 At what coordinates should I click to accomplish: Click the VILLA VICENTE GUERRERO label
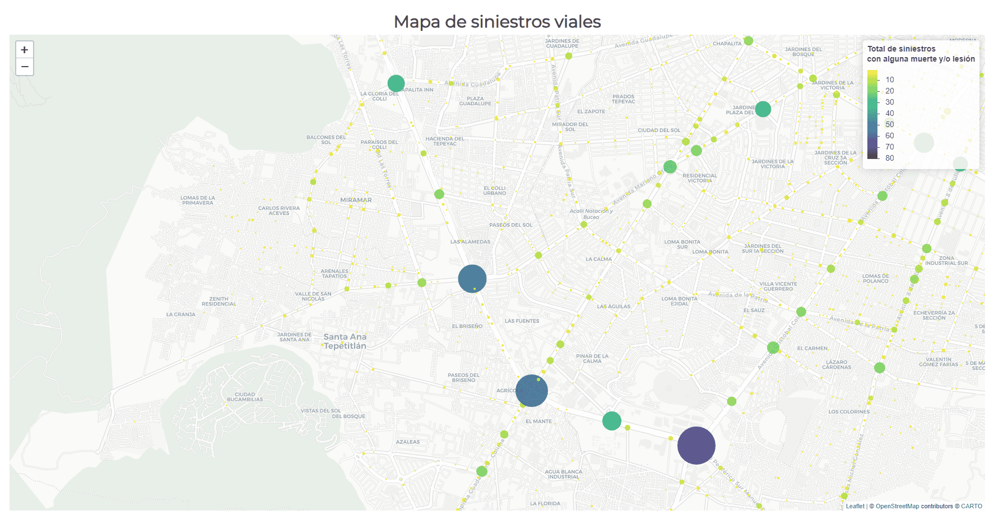pos(778,287)
